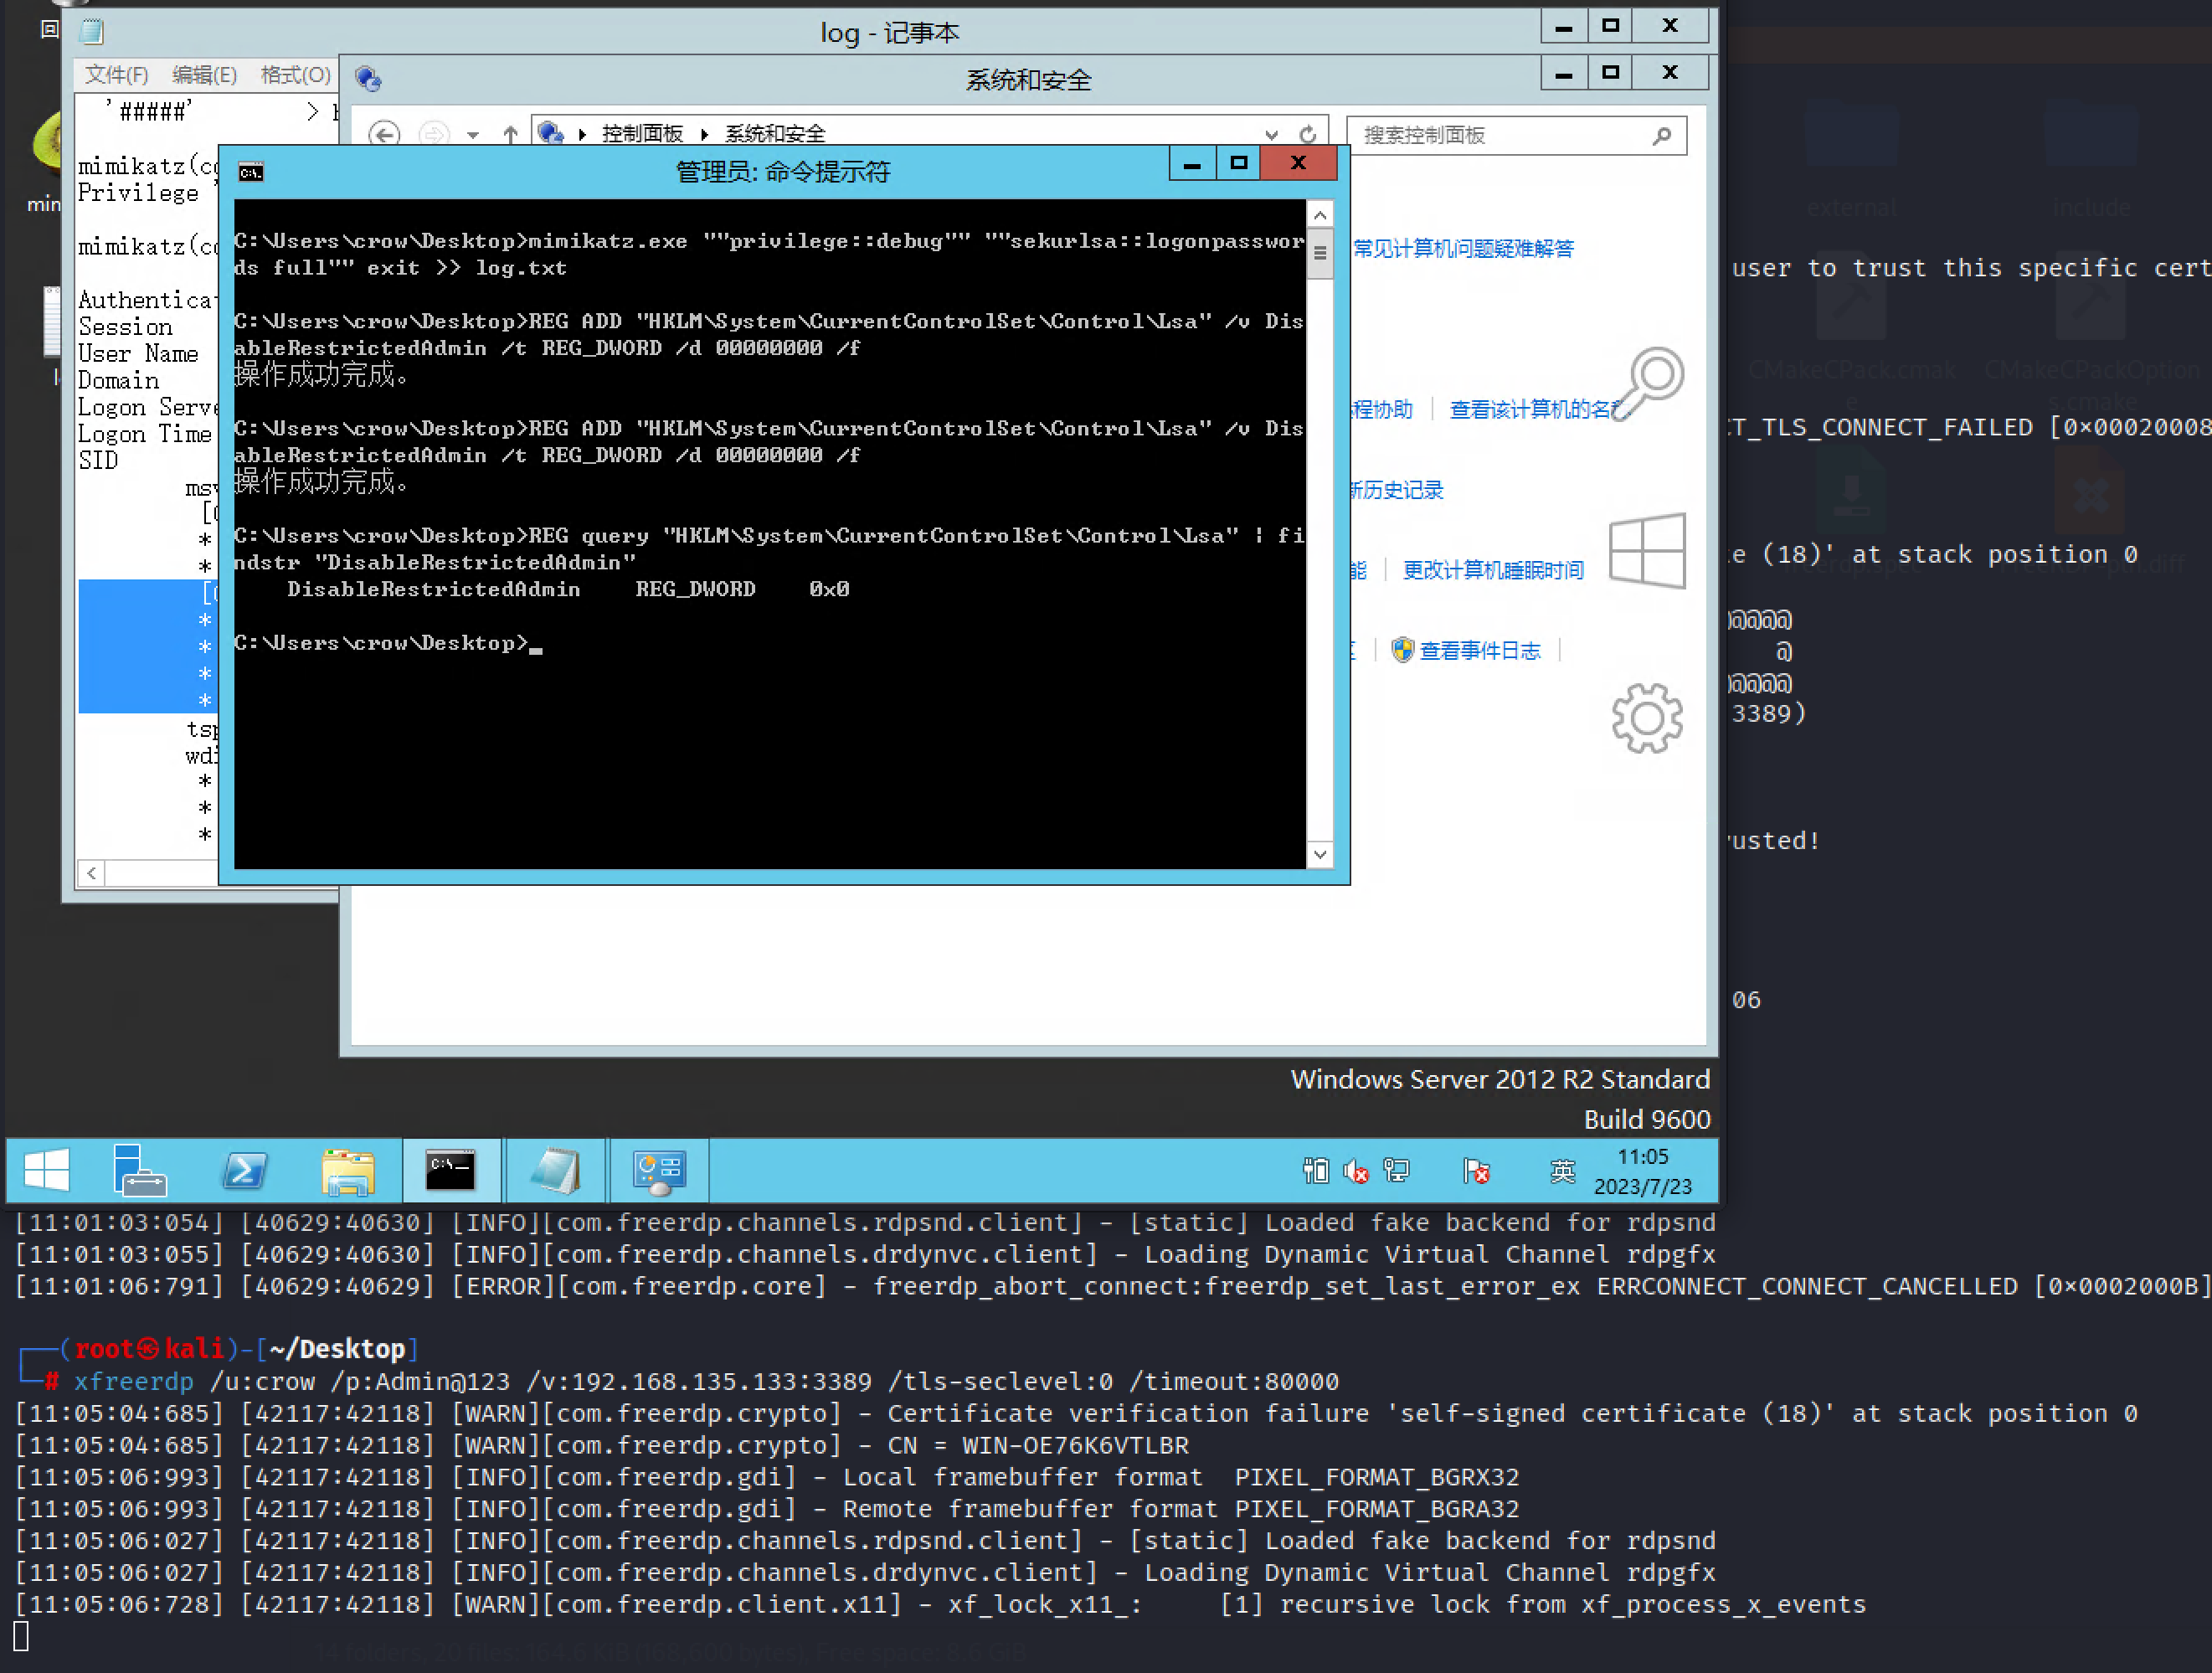Toggle the 英 input language indicator

click(x=1562, y=1170)
